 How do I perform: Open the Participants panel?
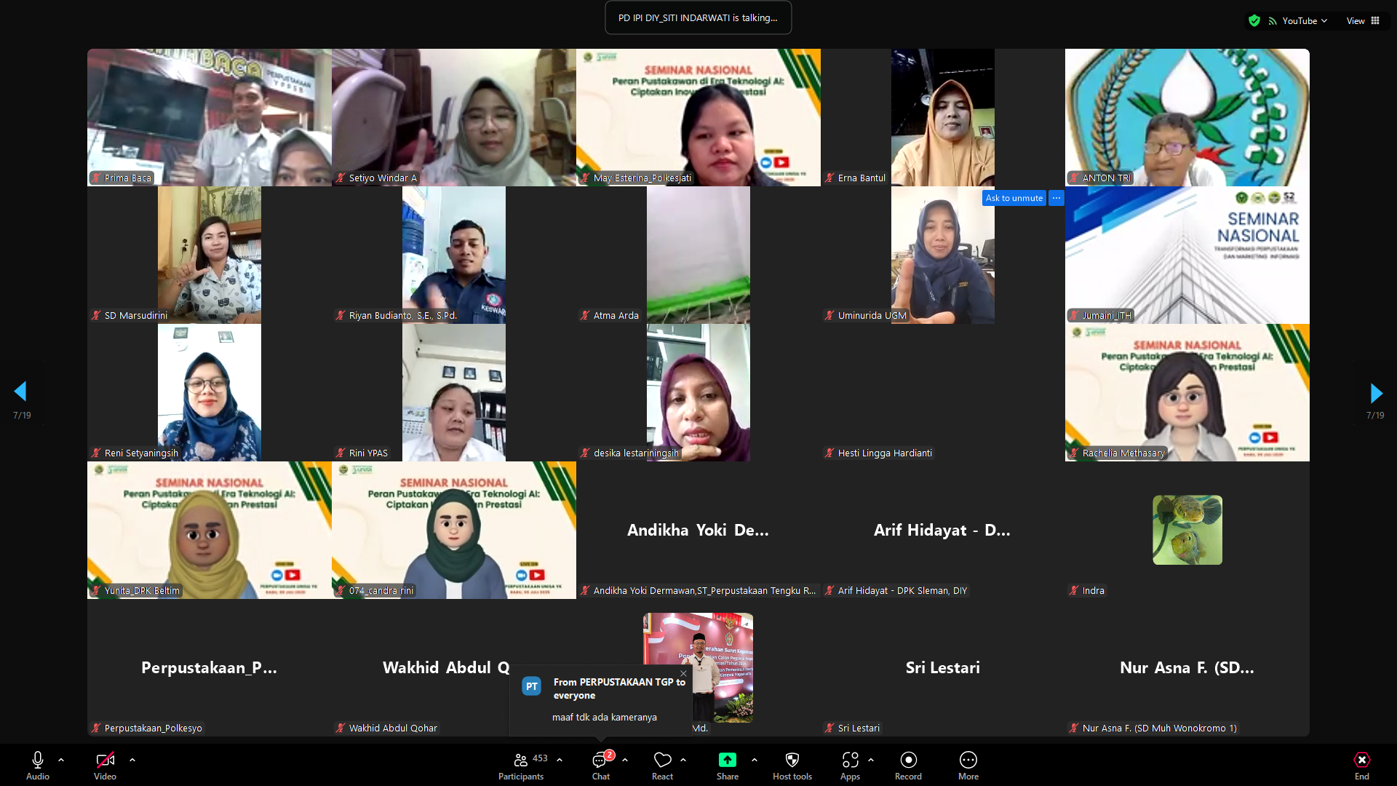click(521, 766)
